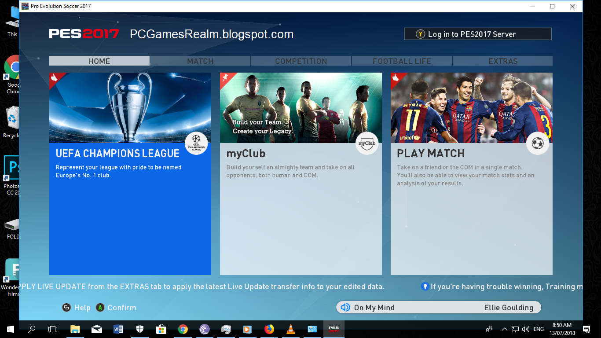Go to the EXTRAS tab
Image resolution: width=601 pixels, height=338 pixels.
pyautogui.click(x=503, y=61)
